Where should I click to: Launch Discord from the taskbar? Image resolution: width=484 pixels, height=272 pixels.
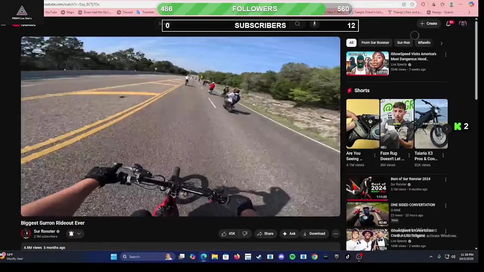(281, 257)
